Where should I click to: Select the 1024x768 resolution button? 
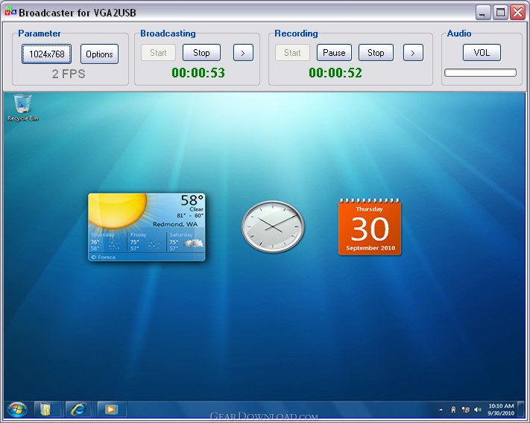click(47, 54)
